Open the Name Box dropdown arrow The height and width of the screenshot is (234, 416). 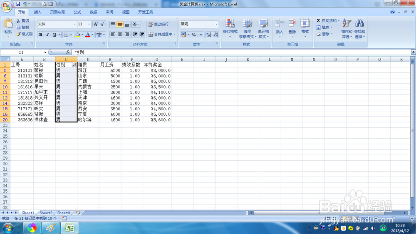[x=45, y=52]
